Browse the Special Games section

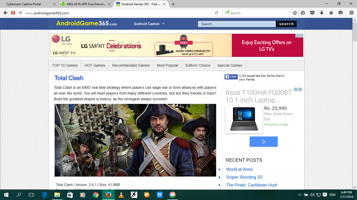click(230, 65)
